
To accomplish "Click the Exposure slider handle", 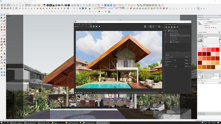I will [175, 60].
